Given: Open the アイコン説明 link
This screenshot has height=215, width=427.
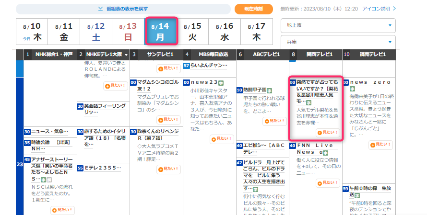Looking at the screenshot, I should coord(379,9).
